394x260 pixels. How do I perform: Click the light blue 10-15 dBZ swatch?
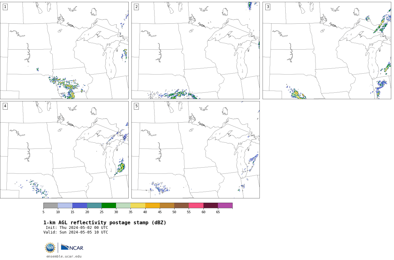pos(65,205)
